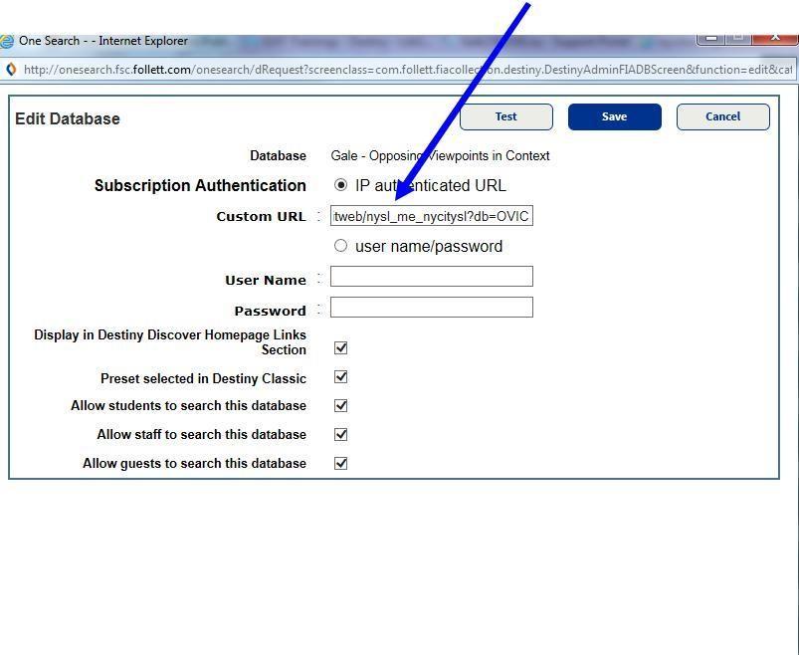
Task: Toggle Allow staff to search this database
Action: click(341, 435)
